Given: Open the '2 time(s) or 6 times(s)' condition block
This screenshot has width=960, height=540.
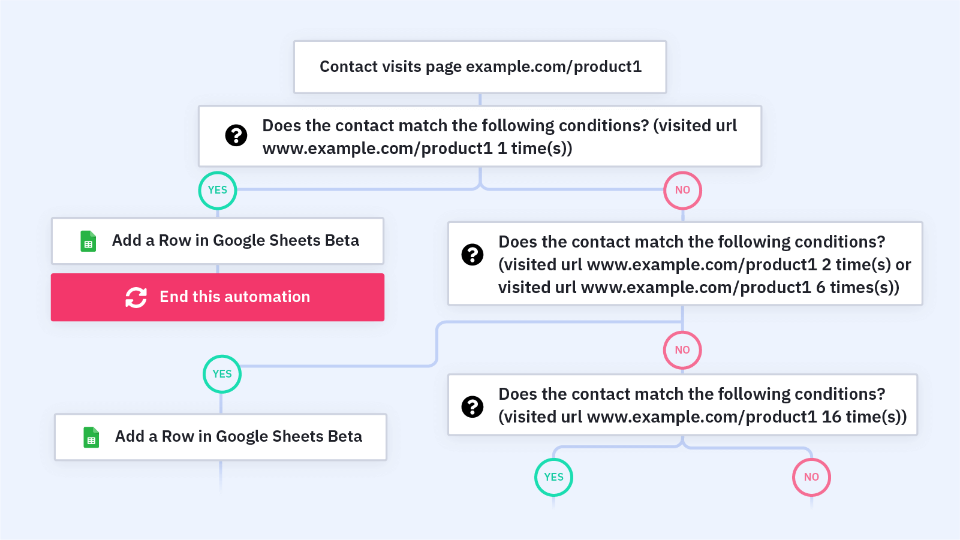Looking at the screenshot, I should coord(685,264).
